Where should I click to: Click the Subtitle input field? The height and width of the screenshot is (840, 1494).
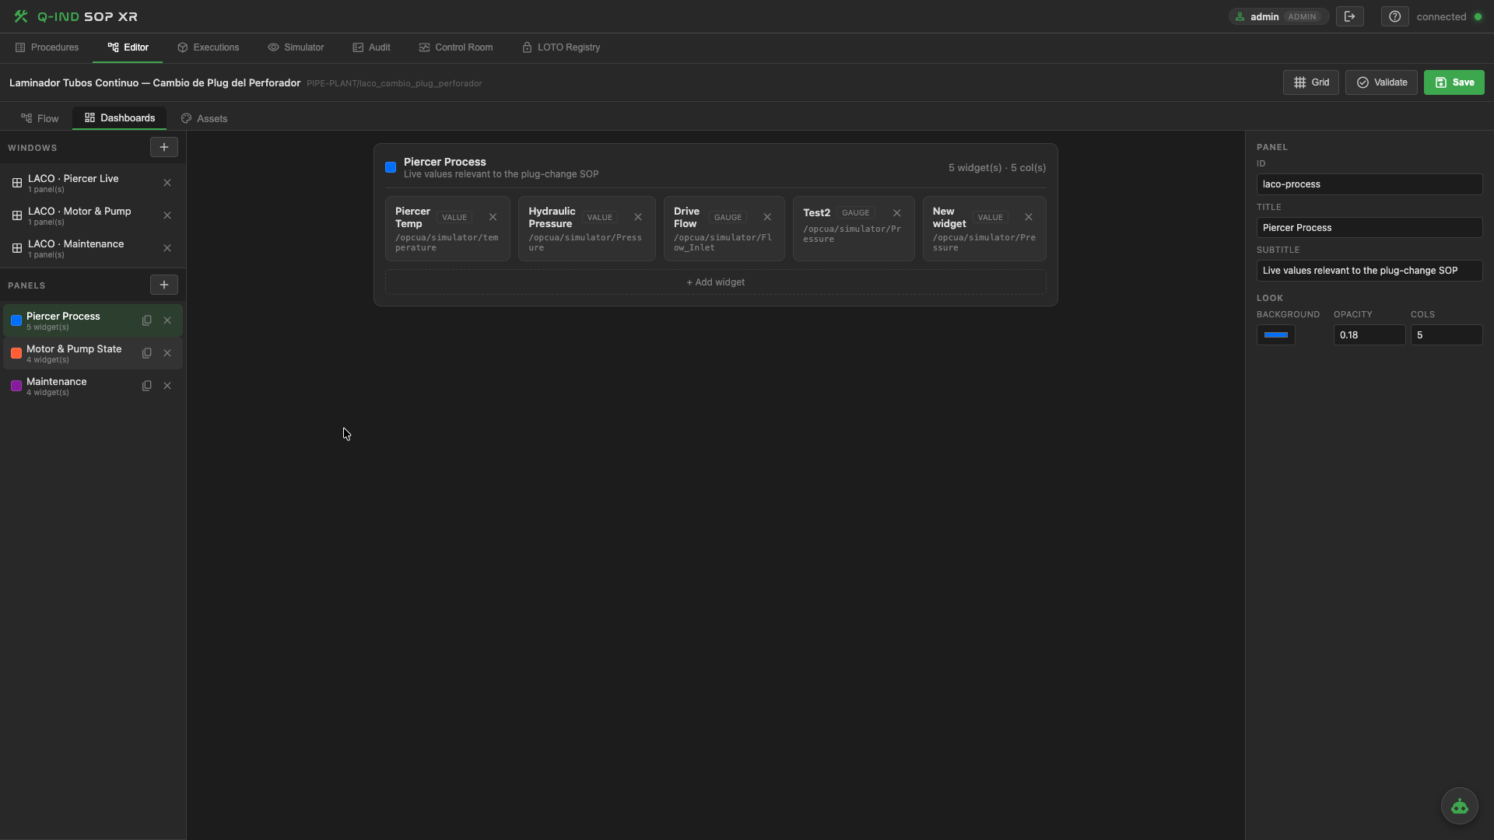point(1369,271)
